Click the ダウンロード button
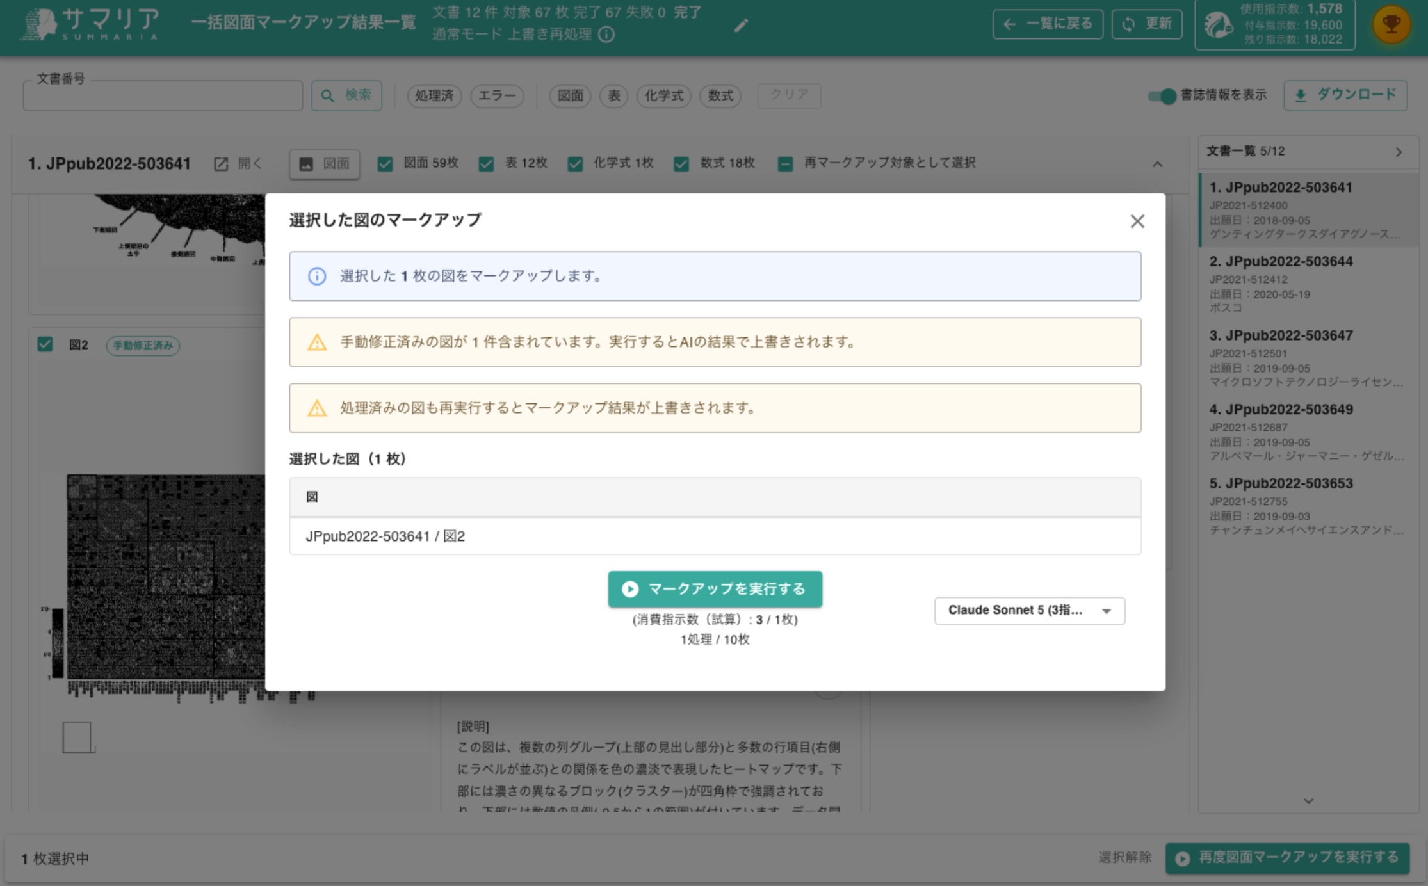The width and height of the screenshot is (1428, 886). click(1345, 95)
